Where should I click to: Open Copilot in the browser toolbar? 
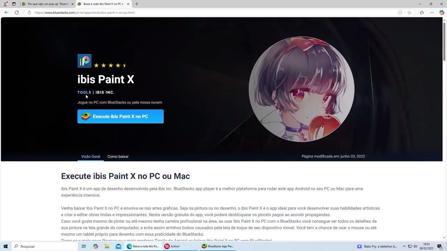tap(441, 13)
